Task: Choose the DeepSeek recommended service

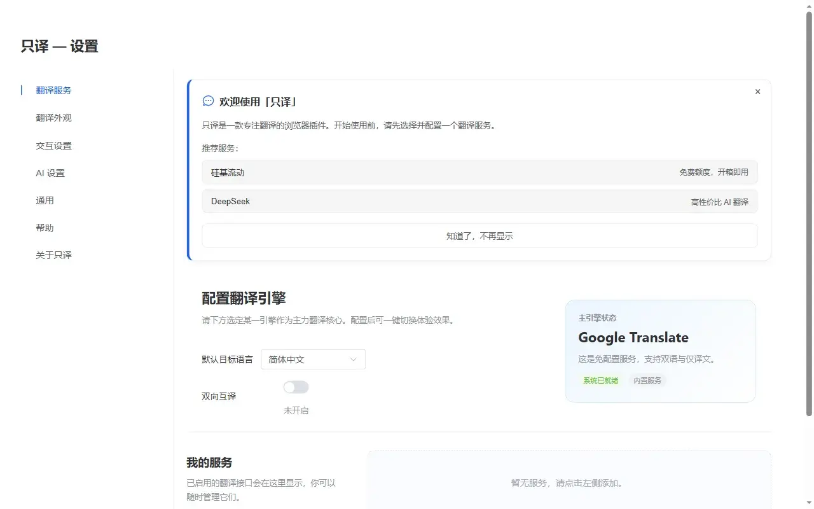Action: (x=479, y=202)
